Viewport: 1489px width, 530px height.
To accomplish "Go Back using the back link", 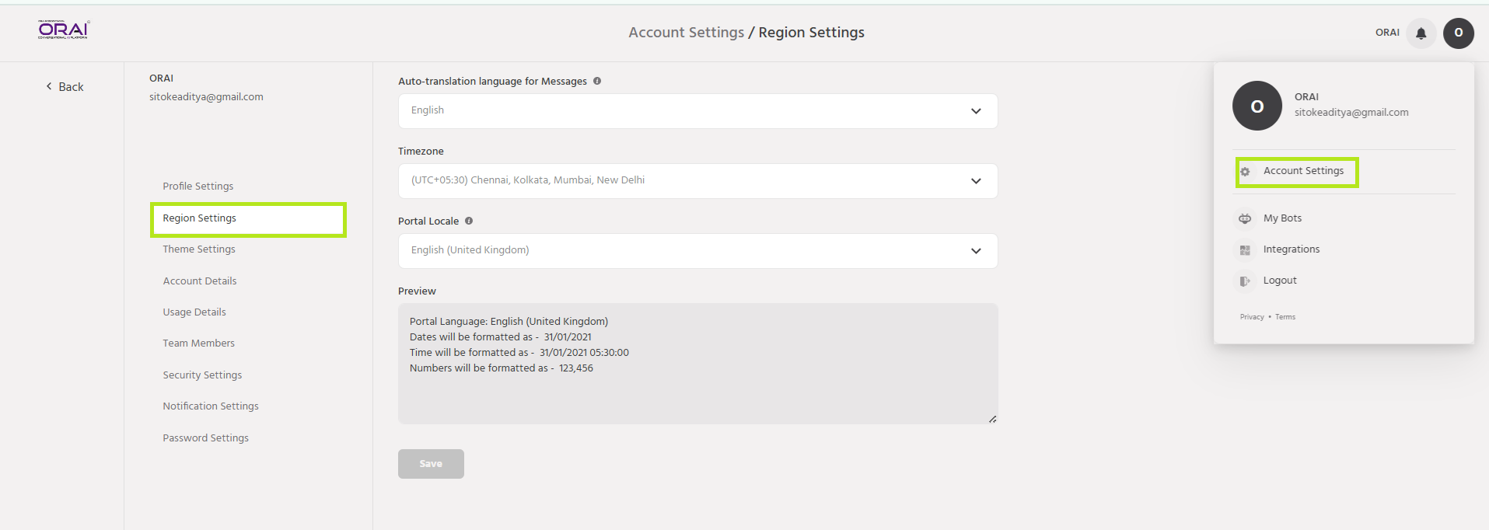I will point(65,87).
